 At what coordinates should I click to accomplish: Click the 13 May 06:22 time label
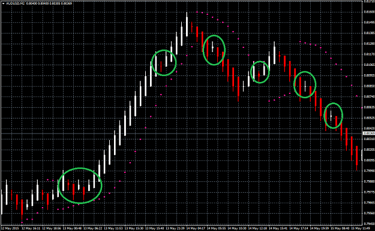[93, 229]
